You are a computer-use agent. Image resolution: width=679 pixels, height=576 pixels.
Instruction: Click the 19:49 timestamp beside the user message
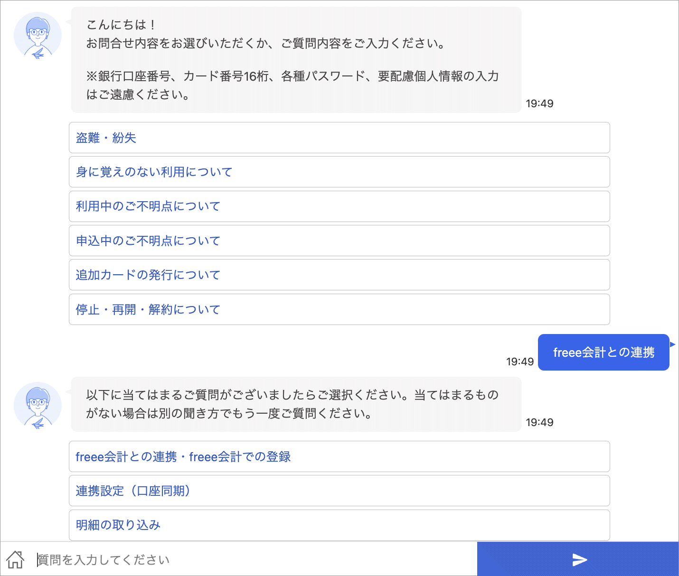(x=520, y=362)
